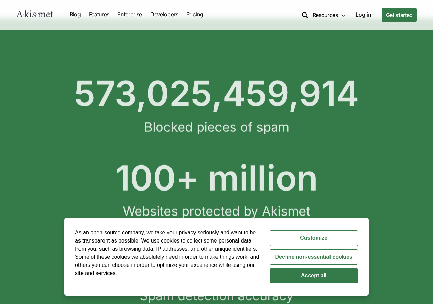Image resolution: width=433 pixels, height=304 pixels.
Task: Click the Resources chevron arrow
Action: pyautogui.click(x=343, y=16)
